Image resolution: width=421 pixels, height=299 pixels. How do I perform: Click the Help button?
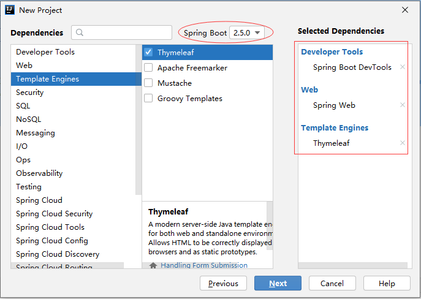pyautogui.click(x=387, y=283)
